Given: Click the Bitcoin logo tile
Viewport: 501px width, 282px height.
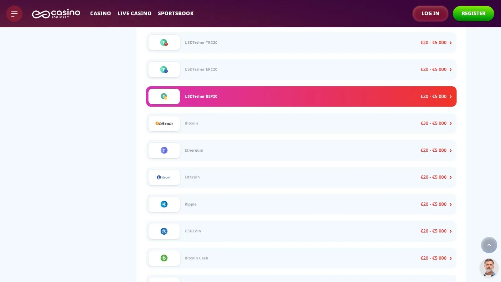Looking at the screenshot, I should [164, 123].
